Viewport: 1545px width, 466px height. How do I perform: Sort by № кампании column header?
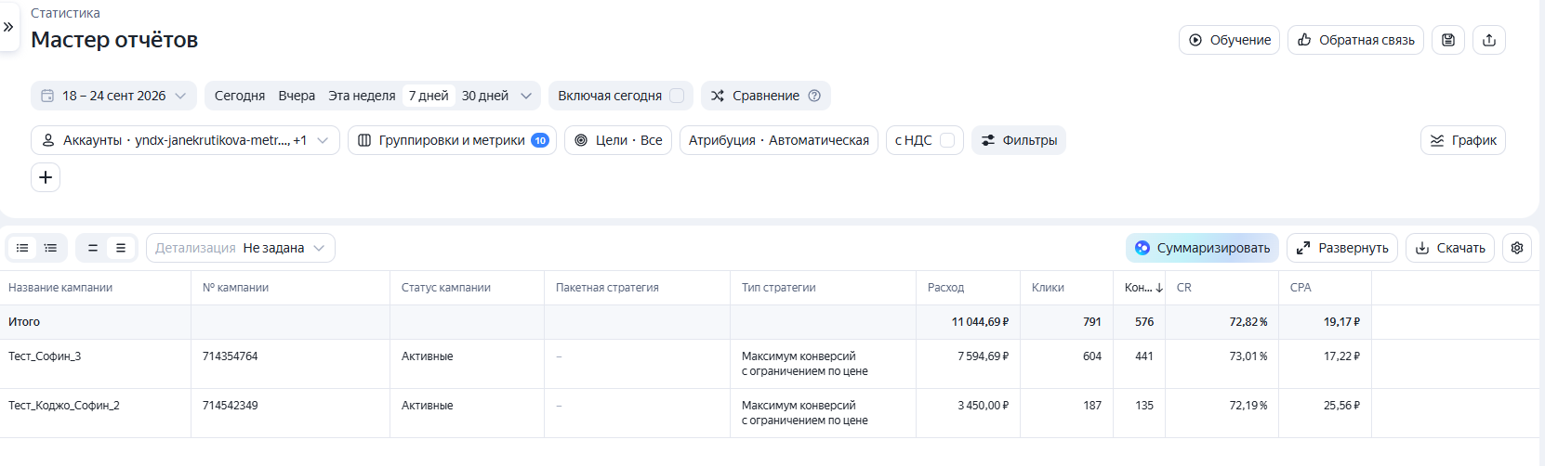[235, 288]
